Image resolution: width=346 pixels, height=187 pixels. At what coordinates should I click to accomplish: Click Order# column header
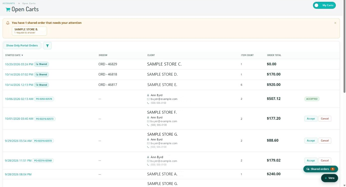pyautogui.click(x=103, y=55)
